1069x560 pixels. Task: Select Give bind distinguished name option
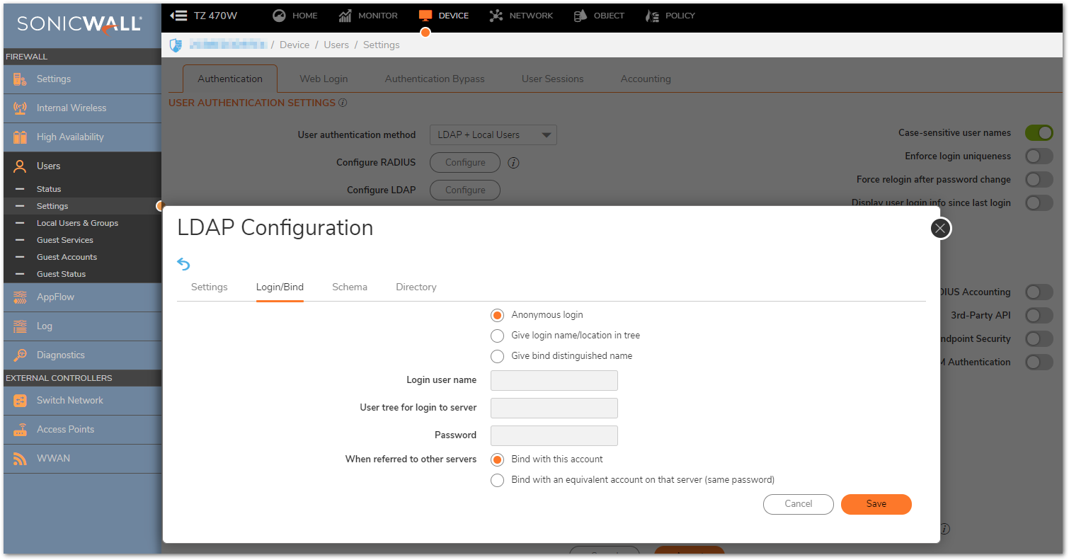[x=498, y=356]
